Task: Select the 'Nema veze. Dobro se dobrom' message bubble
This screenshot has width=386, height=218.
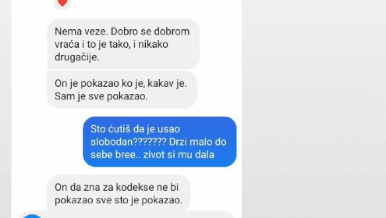Action: coord(123,44)
